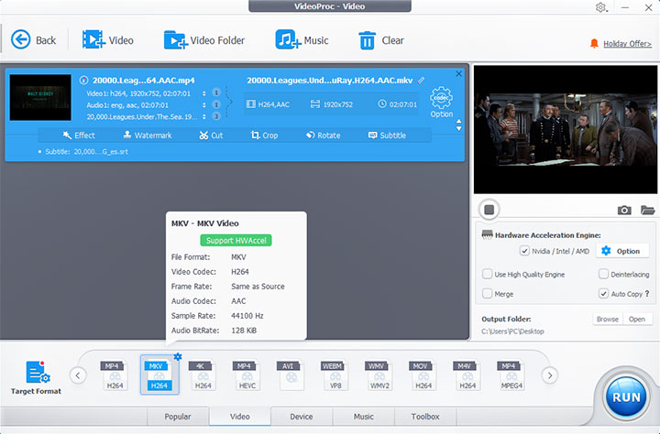Switch to the Toolbox tab
660x434 pixels.
tap(425, 417)
